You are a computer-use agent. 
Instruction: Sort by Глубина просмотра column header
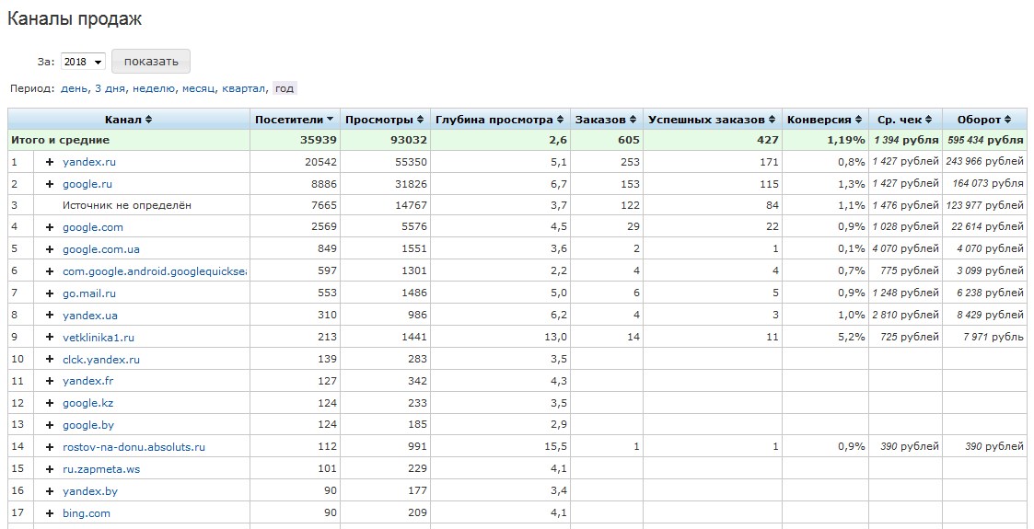click(x=499, y=120)
